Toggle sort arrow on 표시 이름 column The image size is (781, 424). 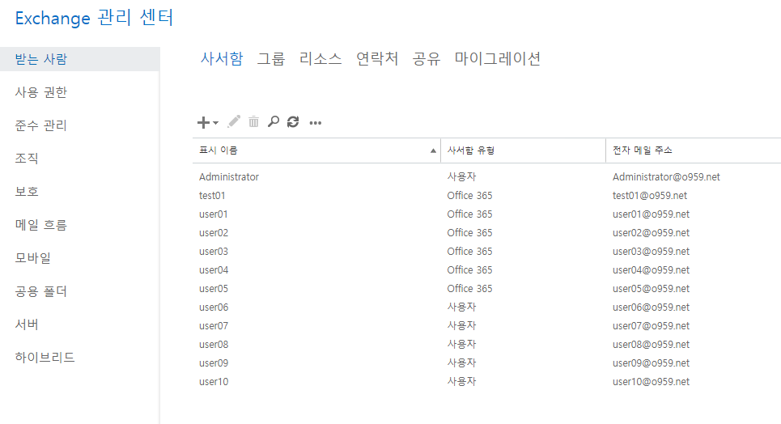click(433, 151)
